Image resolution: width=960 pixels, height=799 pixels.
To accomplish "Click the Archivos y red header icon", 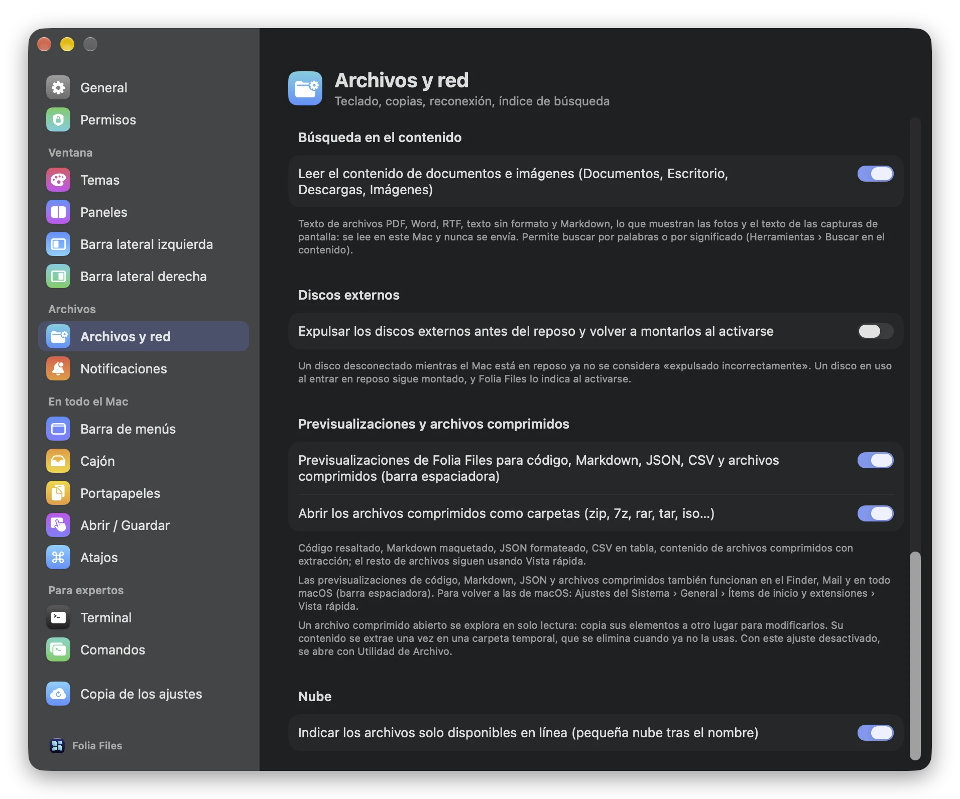I will (x=305, y=88).
